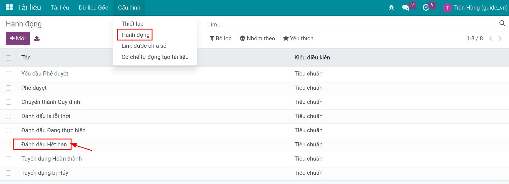Go to next page arrow

(x=500, y=38)
